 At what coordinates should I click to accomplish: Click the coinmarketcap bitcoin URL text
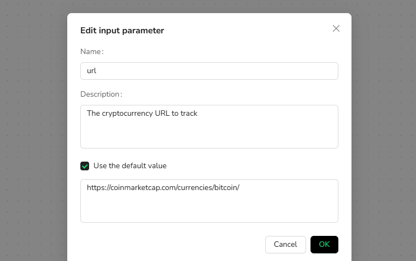(163, 187)
